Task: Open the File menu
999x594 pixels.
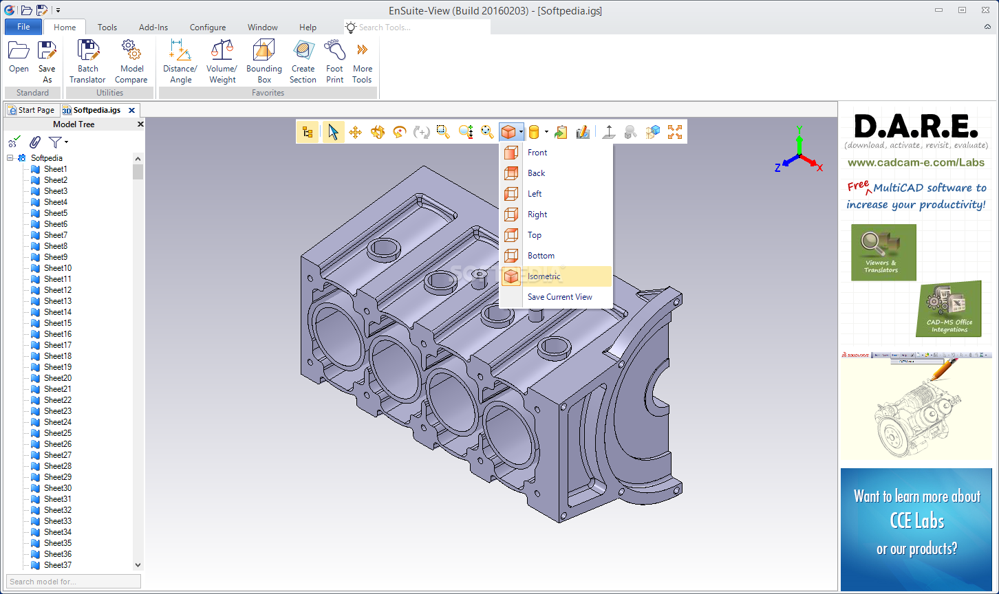Action: (23, 27)
